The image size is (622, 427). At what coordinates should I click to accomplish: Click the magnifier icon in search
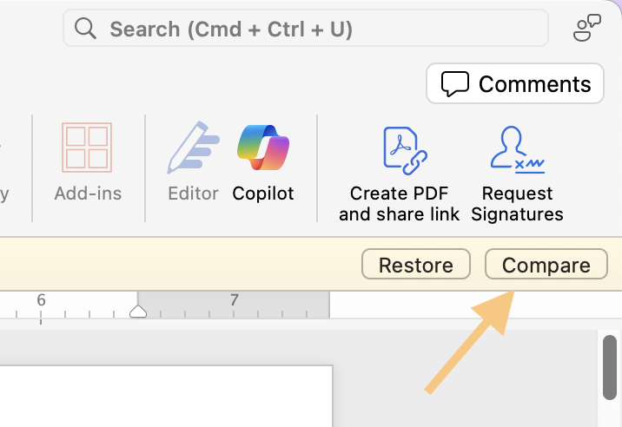[85, 29]
